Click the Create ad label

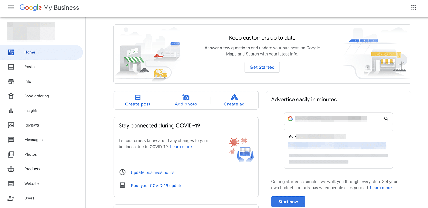coord(234,104)
